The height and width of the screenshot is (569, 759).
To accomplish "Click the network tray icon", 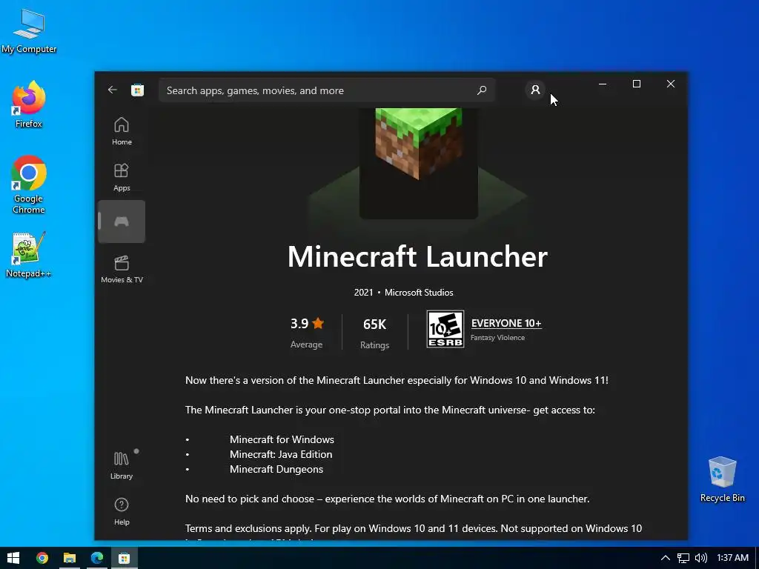I will (x=683, y=558).
